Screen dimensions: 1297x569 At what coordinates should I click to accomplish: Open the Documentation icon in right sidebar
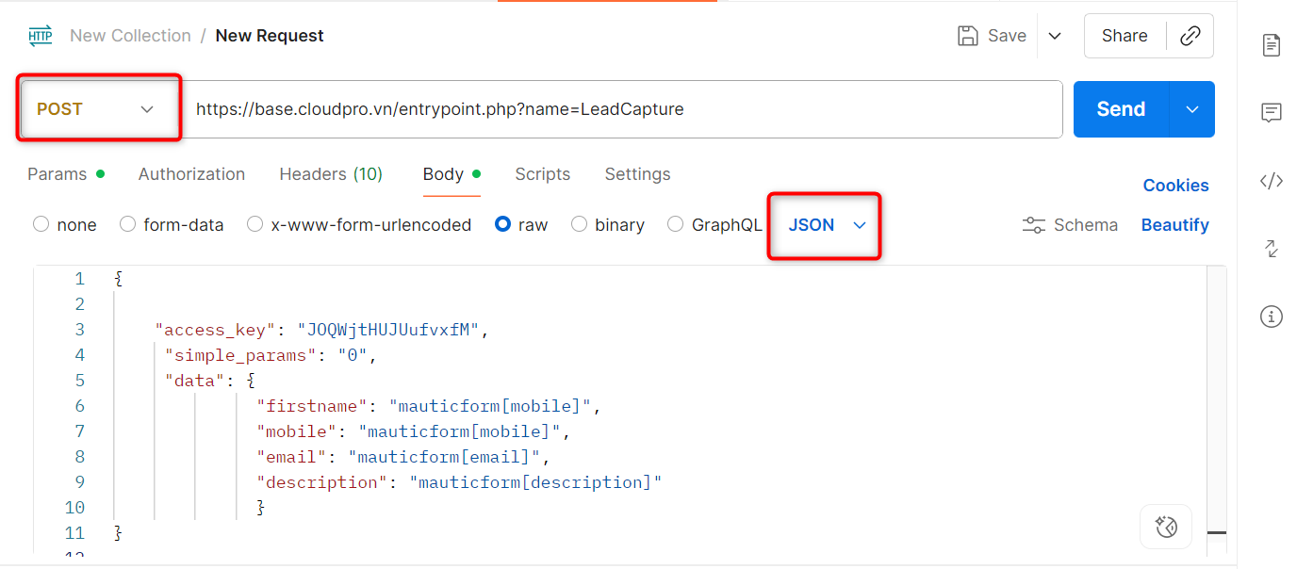click(x=1272, y=44)
